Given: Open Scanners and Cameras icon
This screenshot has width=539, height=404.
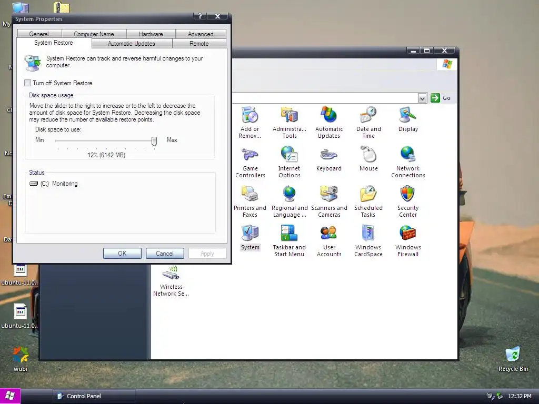Looking at the screenshot, I should pyautogui.click(x=329, y=201).
